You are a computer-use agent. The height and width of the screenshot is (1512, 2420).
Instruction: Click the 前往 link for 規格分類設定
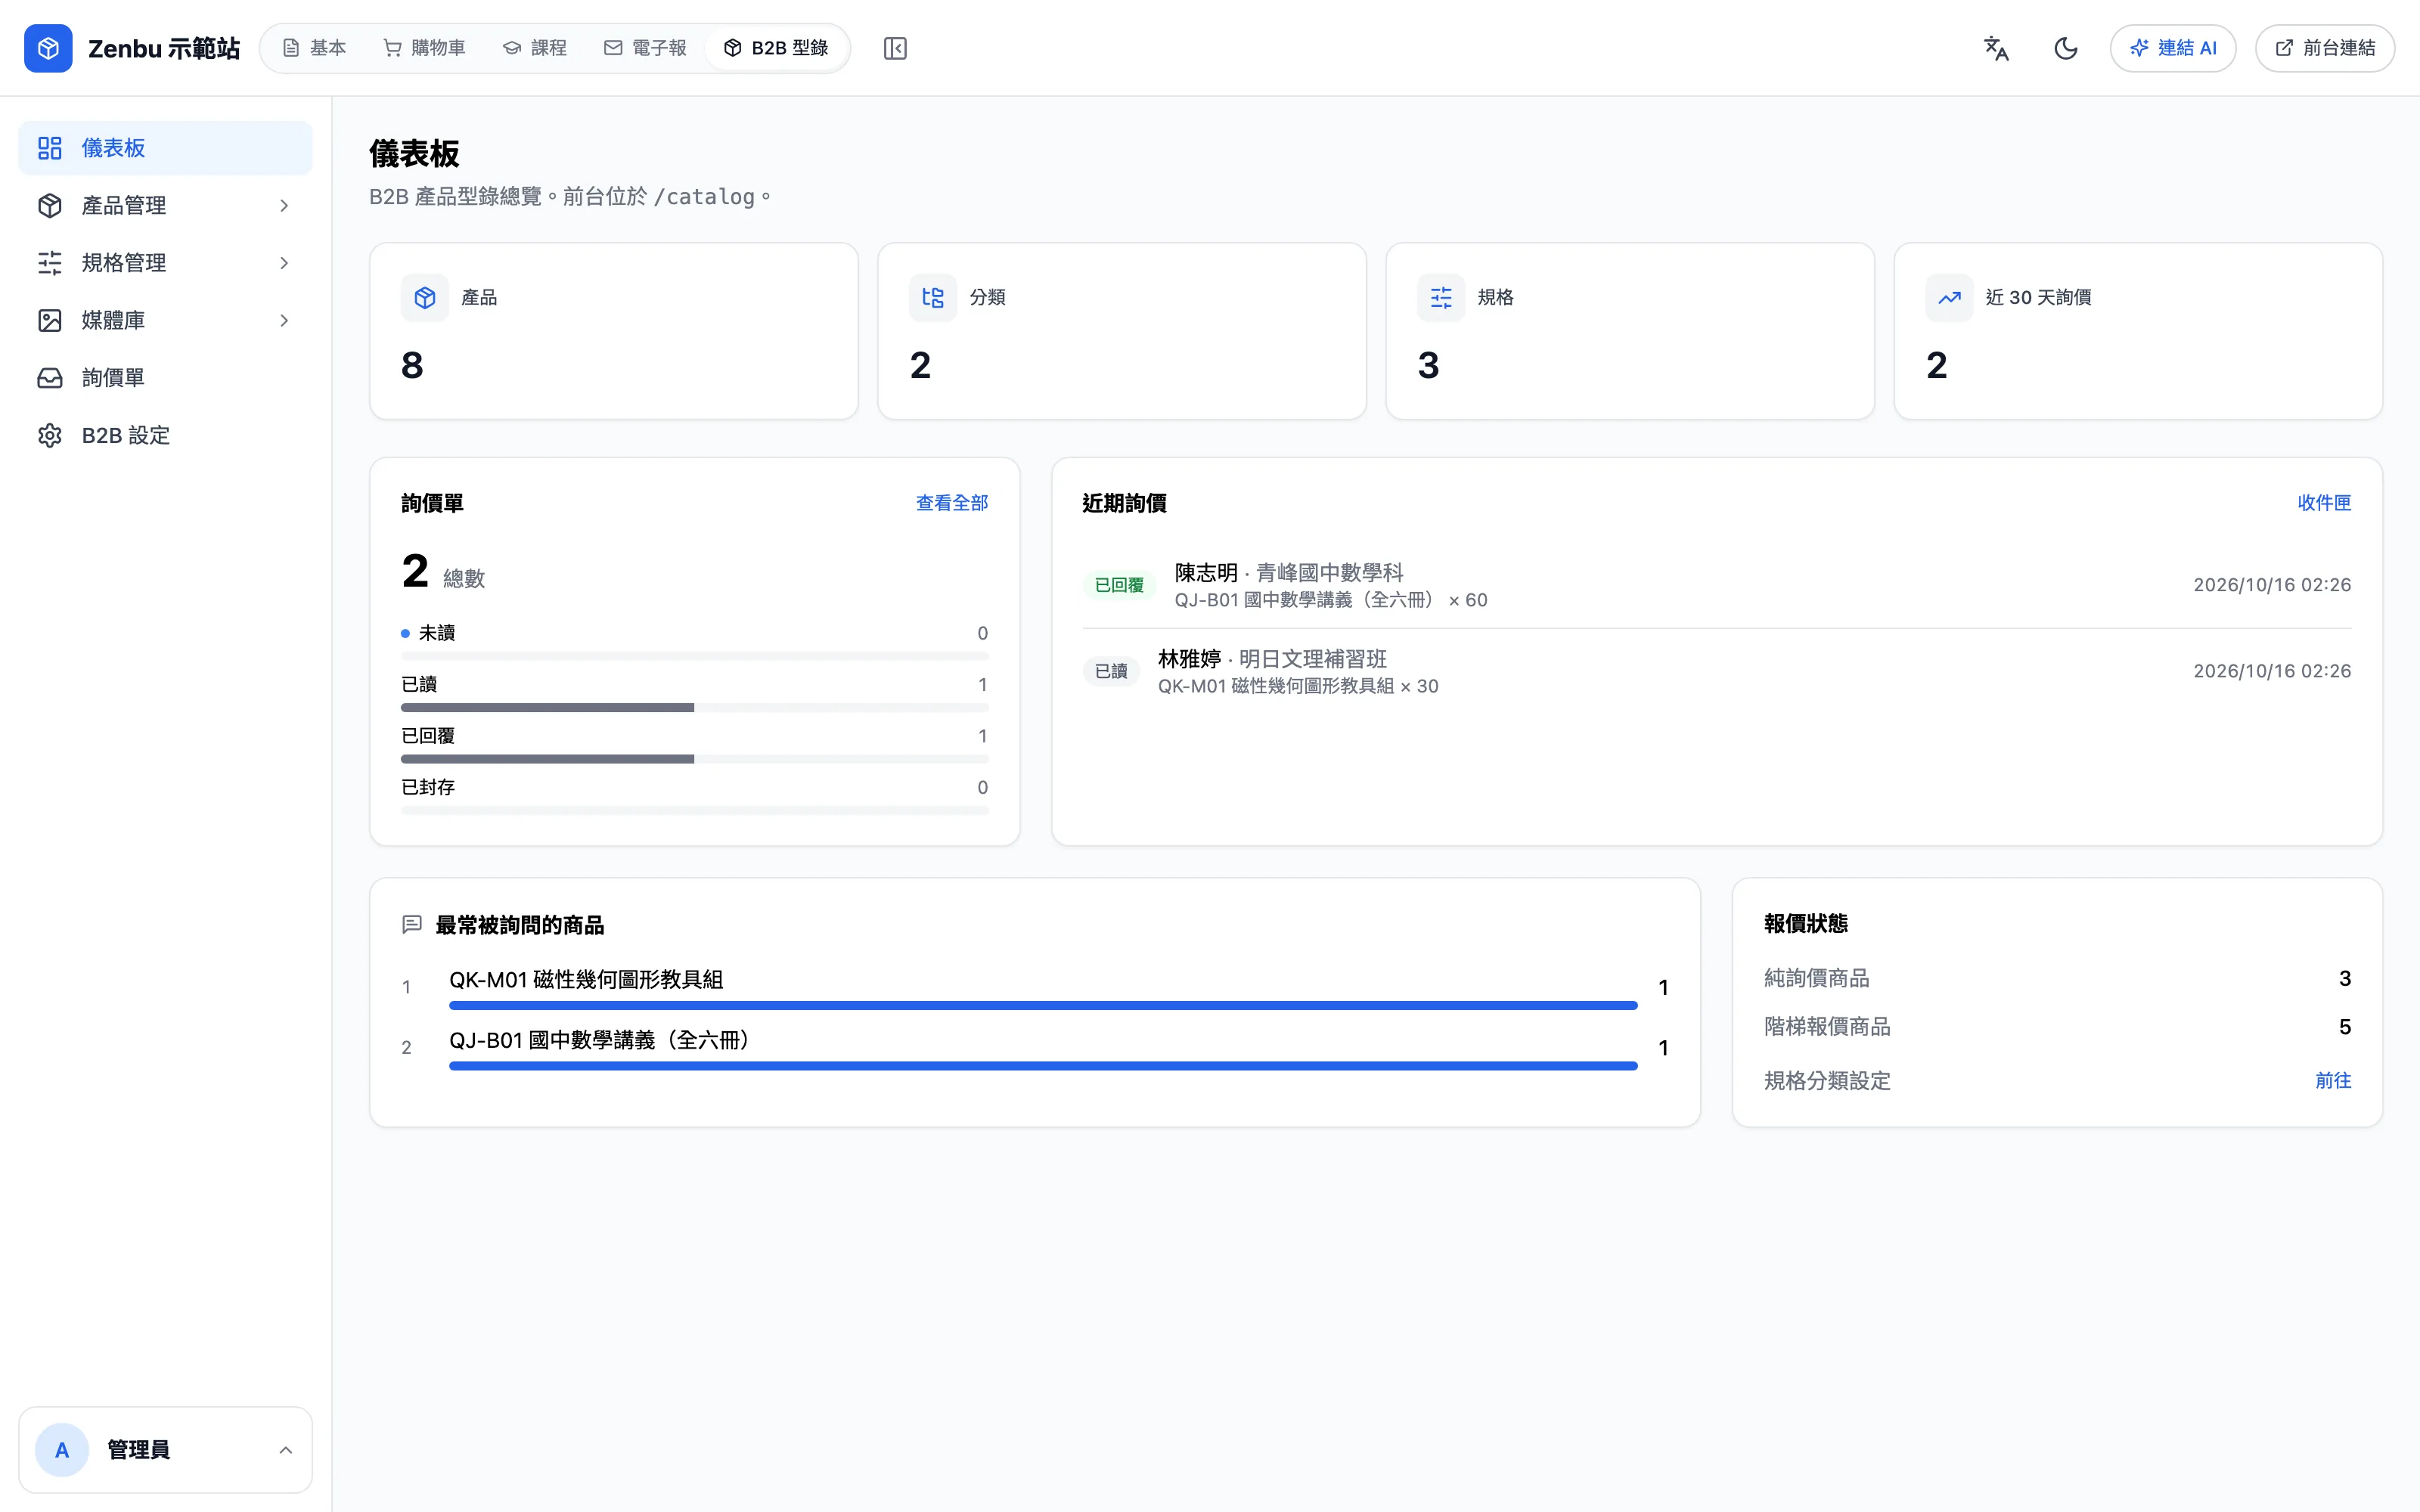[2333, 1080]
